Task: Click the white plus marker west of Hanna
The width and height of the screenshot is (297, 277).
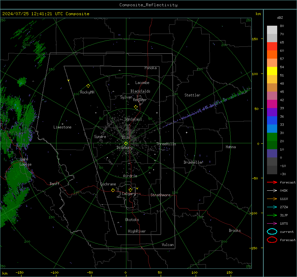Action: click(x=186, y=132)
